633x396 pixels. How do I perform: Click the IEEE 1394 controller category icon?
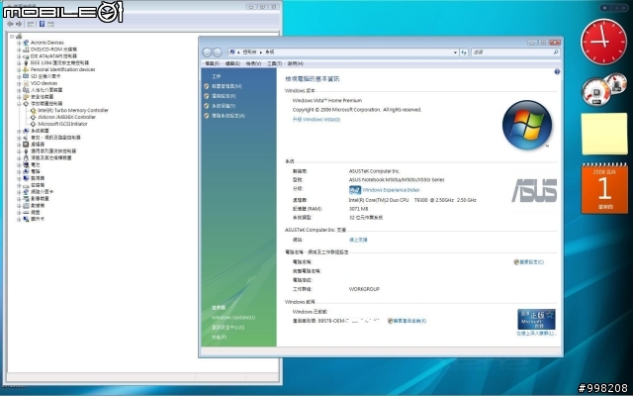click(26, 62)
